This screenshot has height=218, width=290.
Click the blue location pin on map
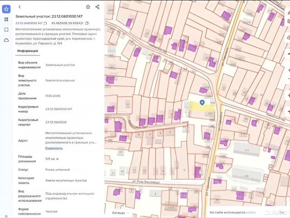point(202,103)
